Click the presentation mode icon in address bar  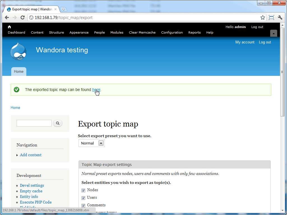pos(271,17)
